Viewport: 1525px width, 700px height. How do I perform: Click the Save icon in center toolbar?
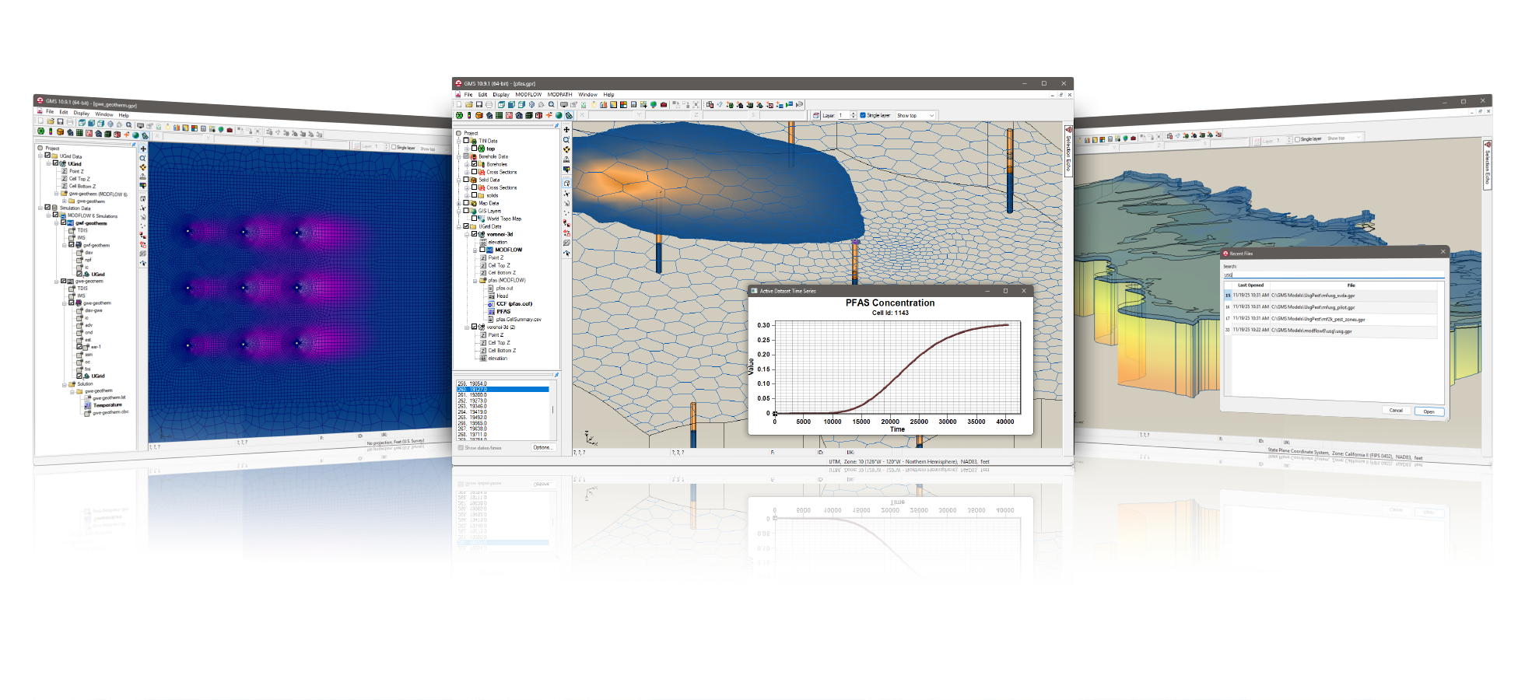tap(479, 104)
